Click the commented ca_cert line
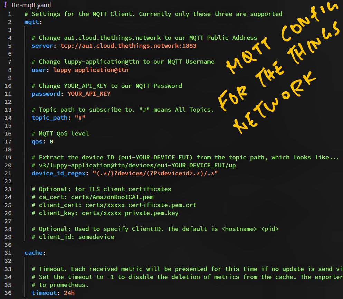 coord(93,197)
